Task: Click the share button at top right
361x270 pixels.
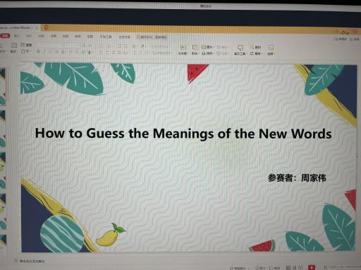Action: [x=355, y=39]
